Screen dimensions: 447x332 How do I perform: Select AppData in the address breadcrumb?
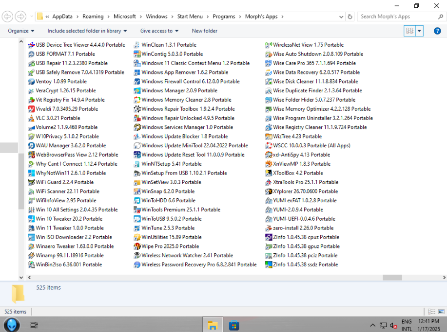[62, 17]
